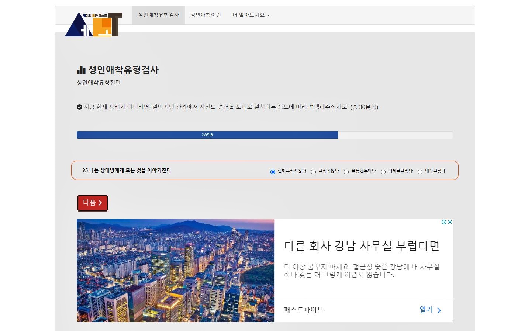The height and width of the screenshot is (331, 521).
Task: Click the check-circle icon before instructions
Action: click(79, 107)
